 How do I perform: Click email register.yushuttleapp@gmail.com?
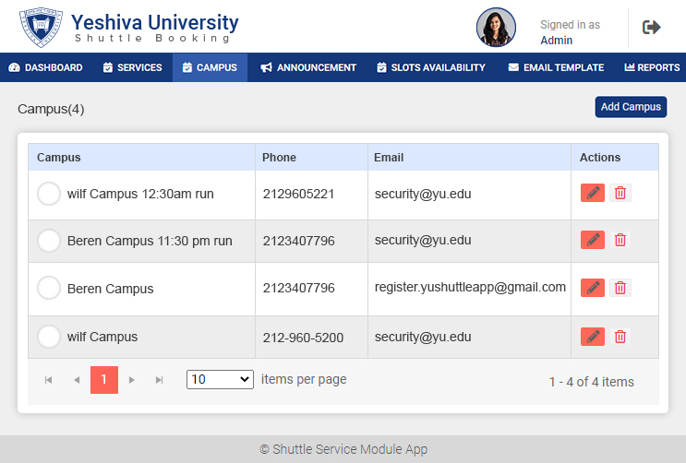[470, 287]
